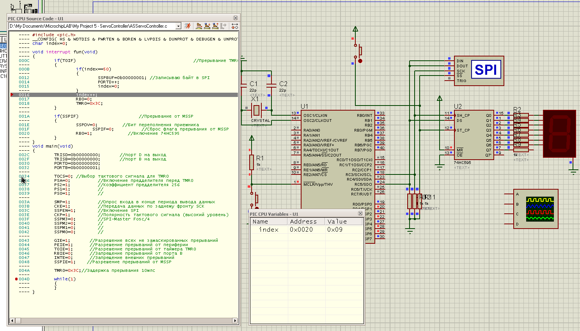Viewport: 580px width, 331px height.
Task: Select the 74HC595 shift register chip U2
Action: [474, 134]
